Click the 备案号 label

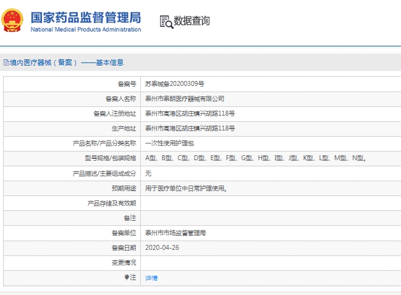tap(127, 83)
